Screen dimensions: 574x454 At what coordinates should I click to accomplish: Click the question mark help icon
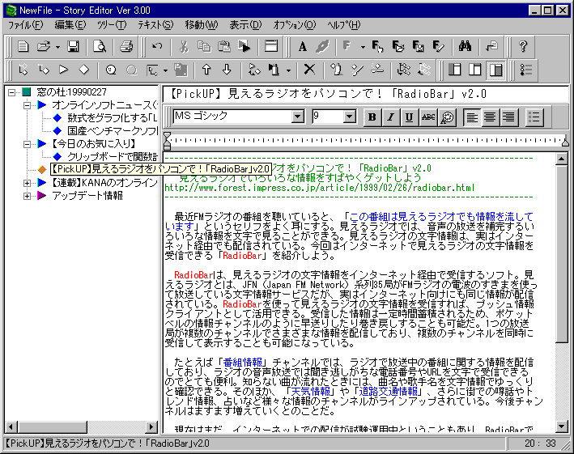click(523, 46)
